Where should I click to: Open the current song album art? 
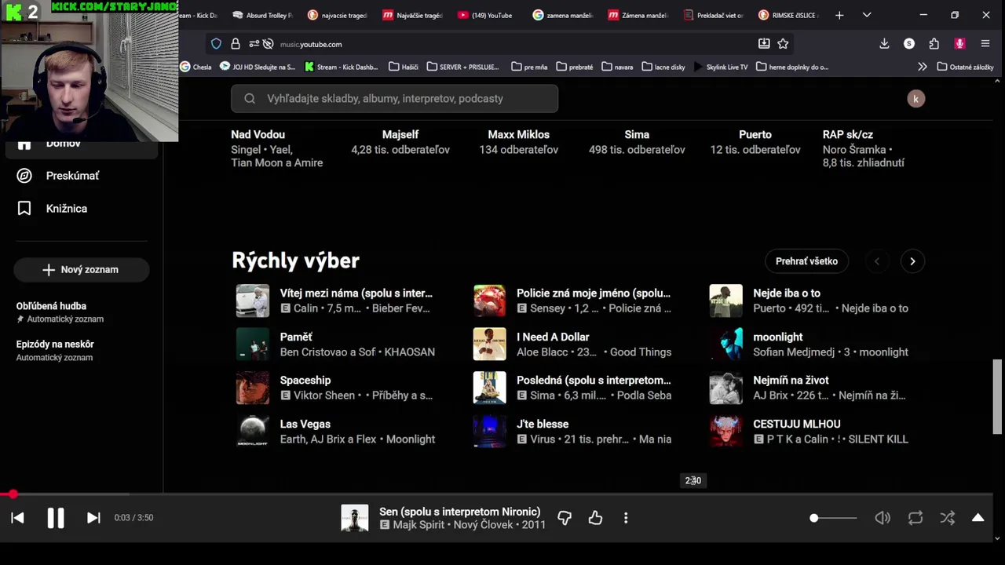pos(355,518)
